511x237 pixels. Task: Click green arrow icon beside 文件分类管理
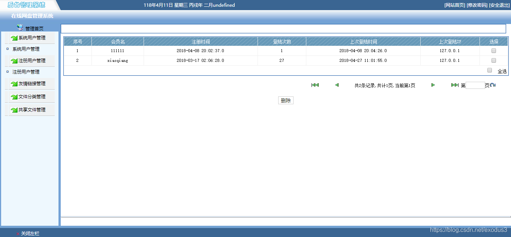[14, 97]
